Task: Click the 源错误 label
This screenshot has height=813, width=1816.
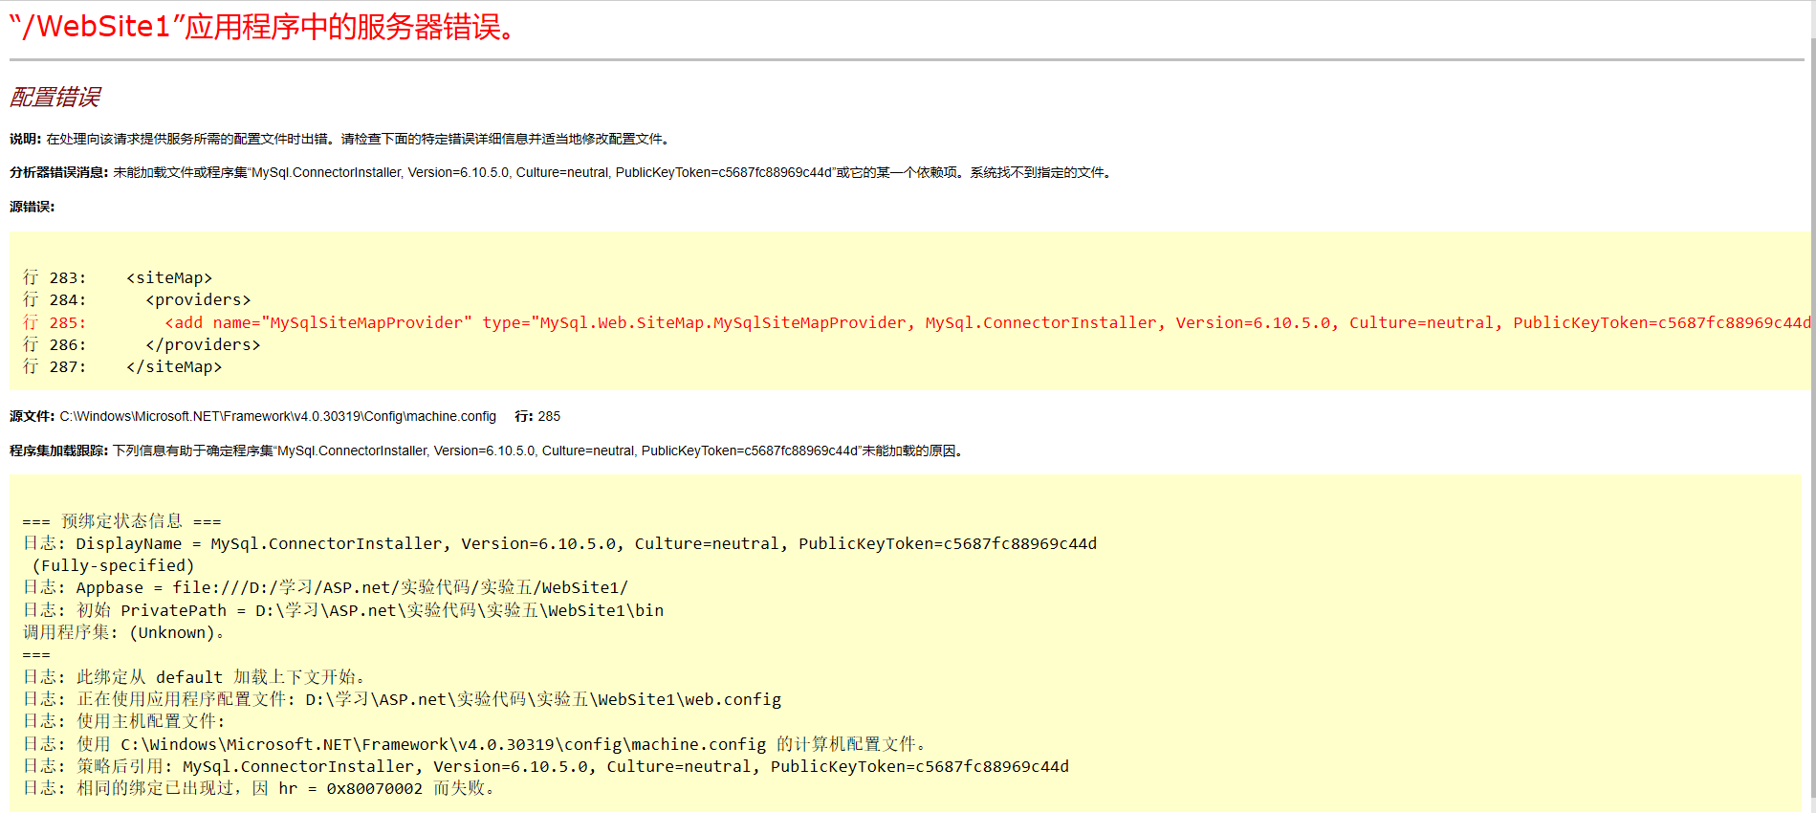Action: (33, 207)
